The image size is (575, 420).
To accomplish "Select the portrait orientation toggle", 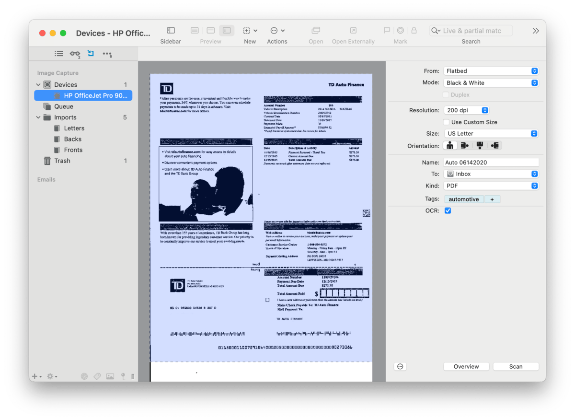I will pos(449,146).
